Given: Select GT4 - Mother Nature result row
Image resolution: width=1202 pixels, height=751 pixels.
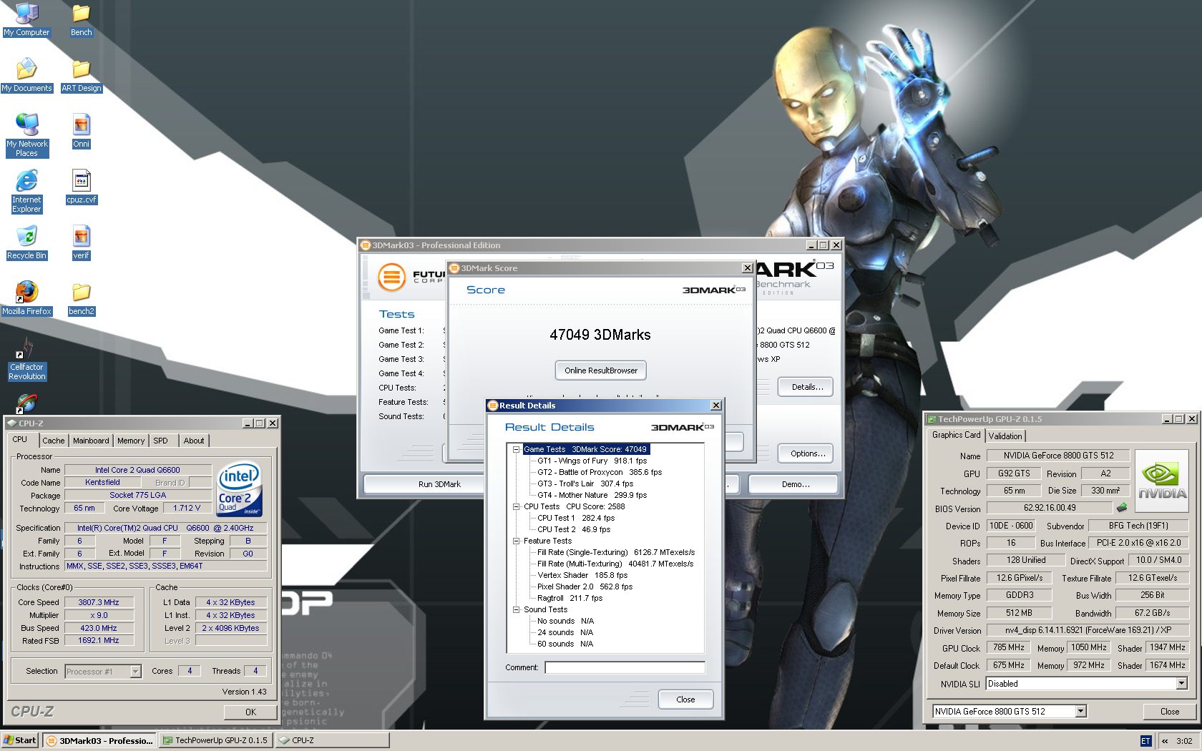Looking at the screenshot, I should tap(592, 495).
